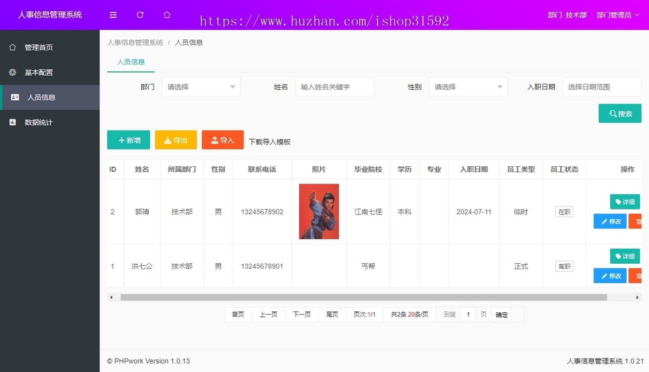Click the 人员信息 tab
The height and width of the screenshot is (372, 649).
tap(131, 62)
